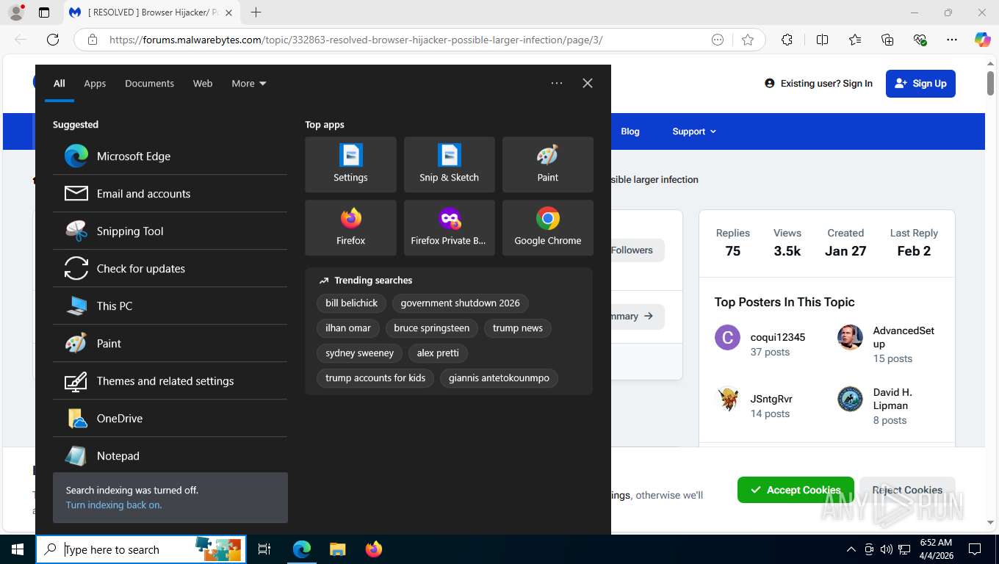Open coqui12345 poster profile
This screenshot has width=999, height=564.
click(778, 337)
